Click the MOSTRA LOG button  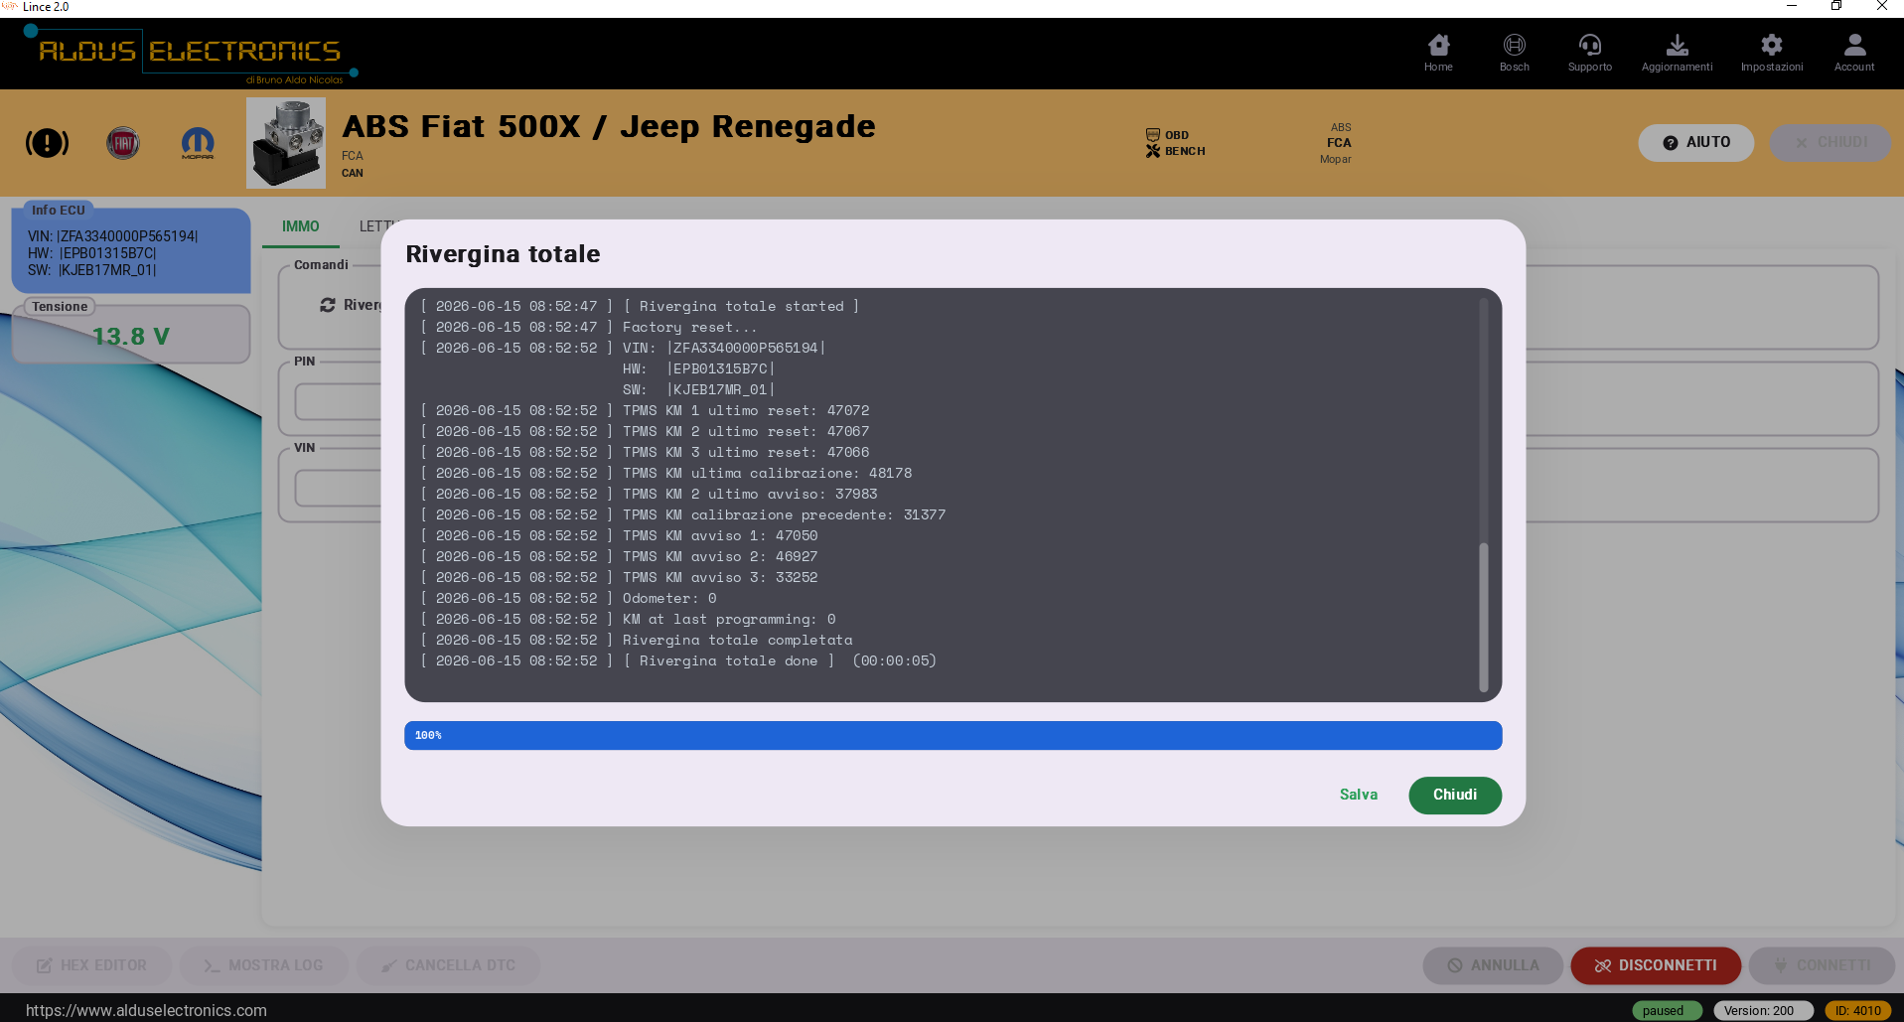pyautogui.click(x=263, y=965)
